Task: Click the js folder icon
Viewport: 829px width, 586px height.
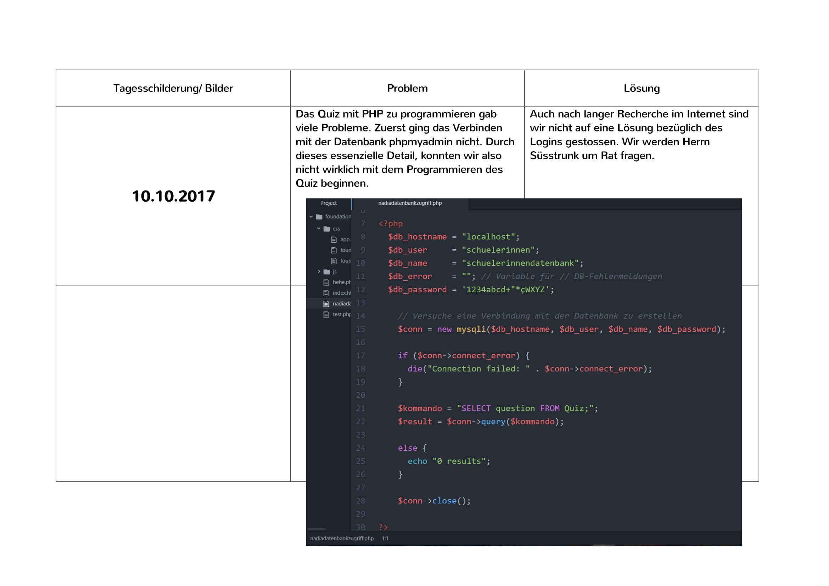Action: point(327,271)
